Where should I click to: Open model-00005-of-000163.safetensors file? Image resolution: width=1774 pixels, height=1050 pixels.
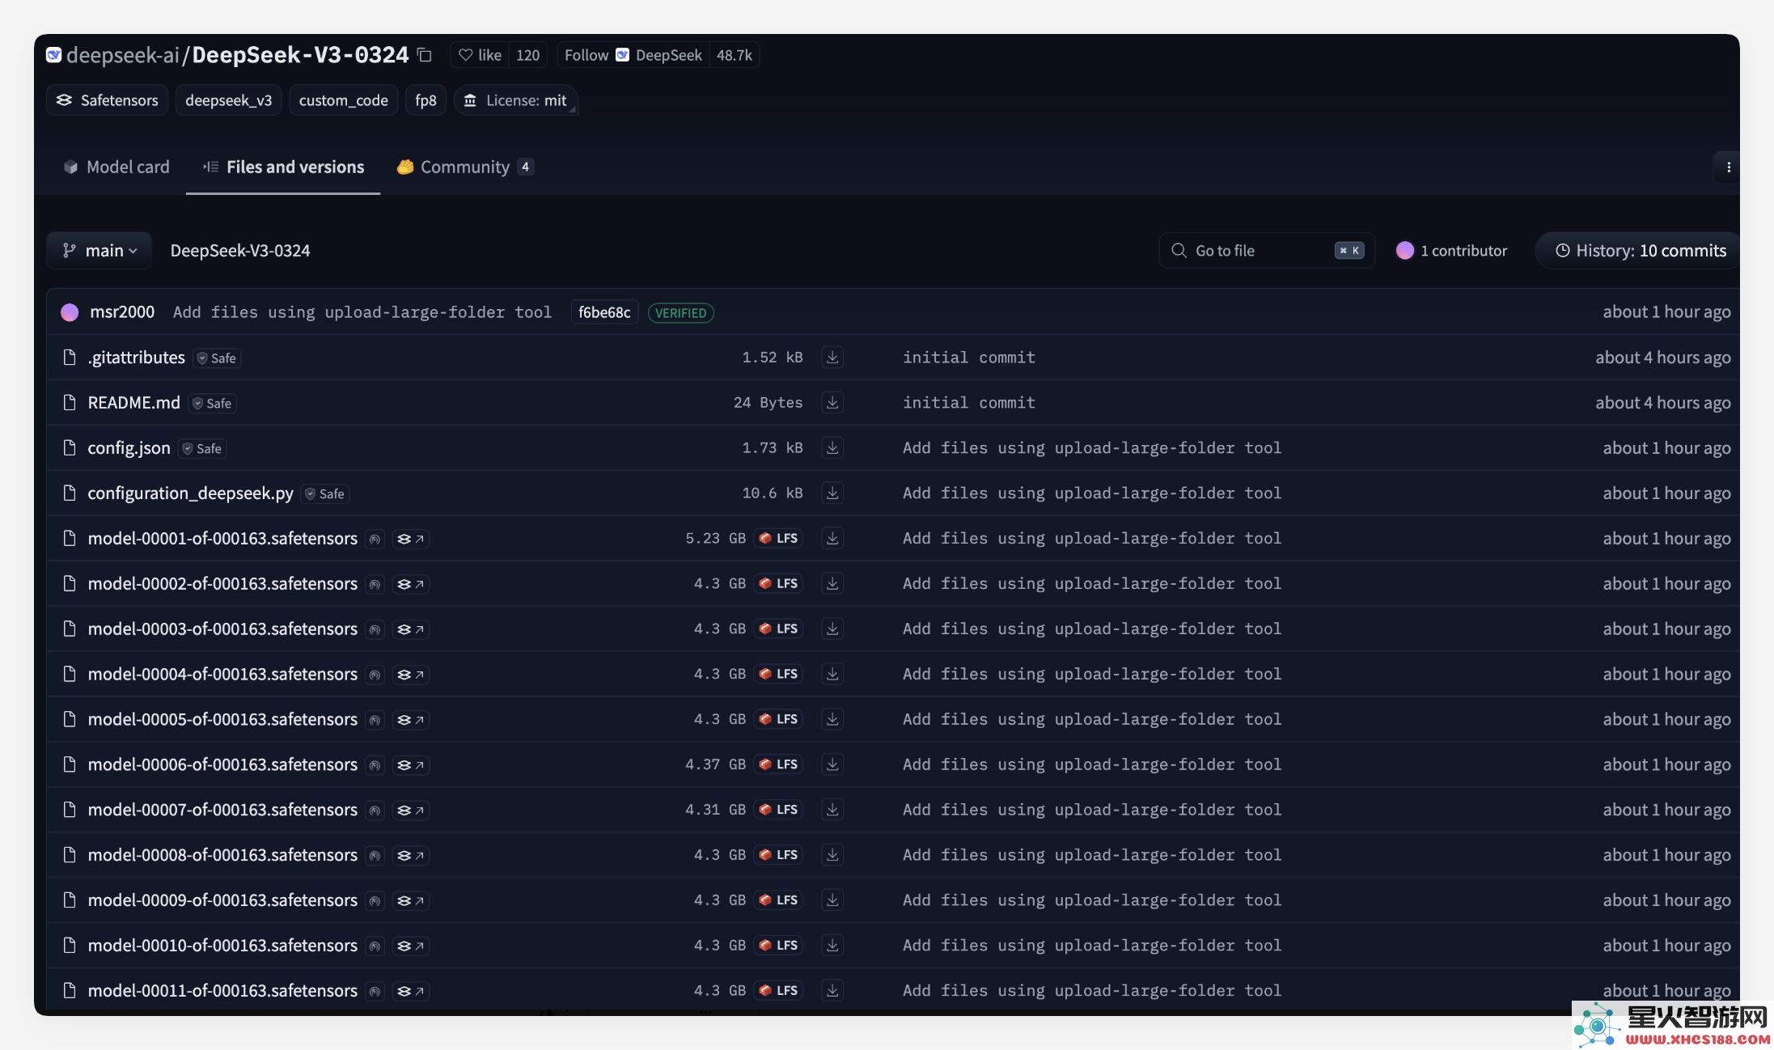pos(222,720)
